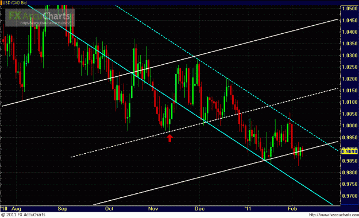
Task: Click the Aug label on time axis
Action: (x=16, y=209)
